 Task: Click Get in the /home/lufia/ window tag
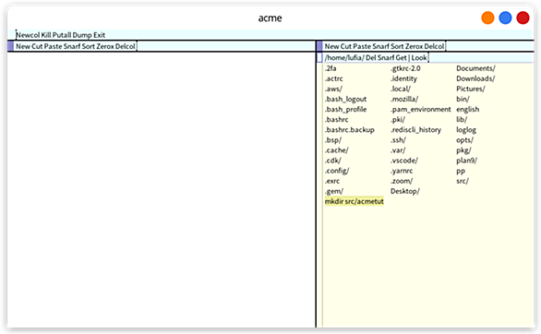(x=401, y=57)
